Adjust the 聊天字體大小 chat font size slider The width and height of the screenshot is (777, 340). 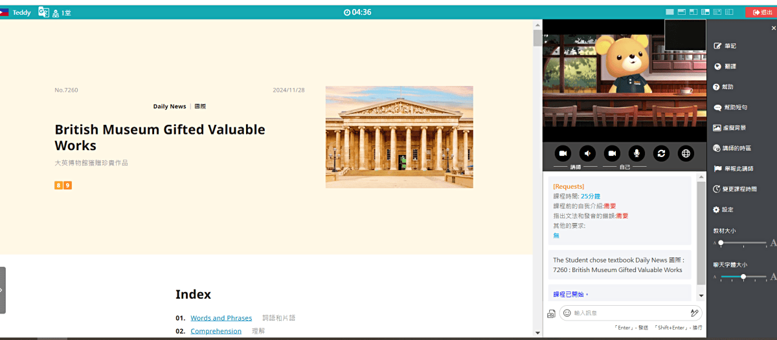pos(743,277)
